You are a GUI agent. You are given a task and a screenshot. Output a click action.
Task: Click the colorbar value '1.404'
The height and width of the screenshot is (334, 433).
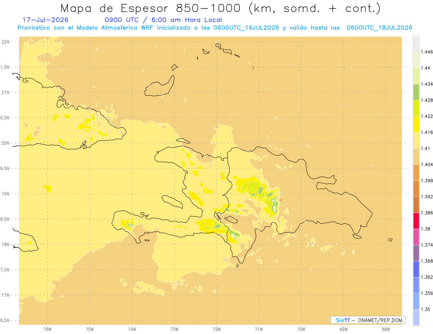coord(428,164)
